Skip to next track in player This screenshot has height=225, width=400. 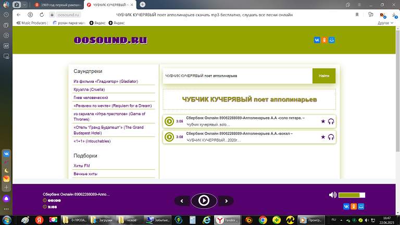226,201
